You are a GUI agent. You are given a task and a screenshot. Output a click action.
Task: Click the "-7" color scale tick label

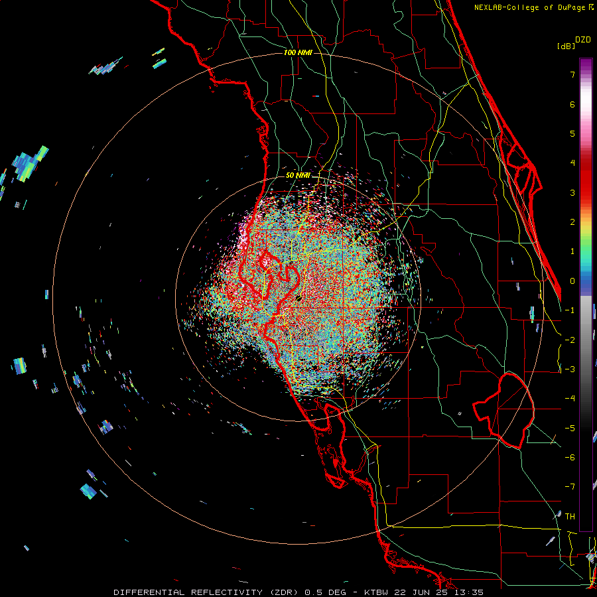click(570, 487)
